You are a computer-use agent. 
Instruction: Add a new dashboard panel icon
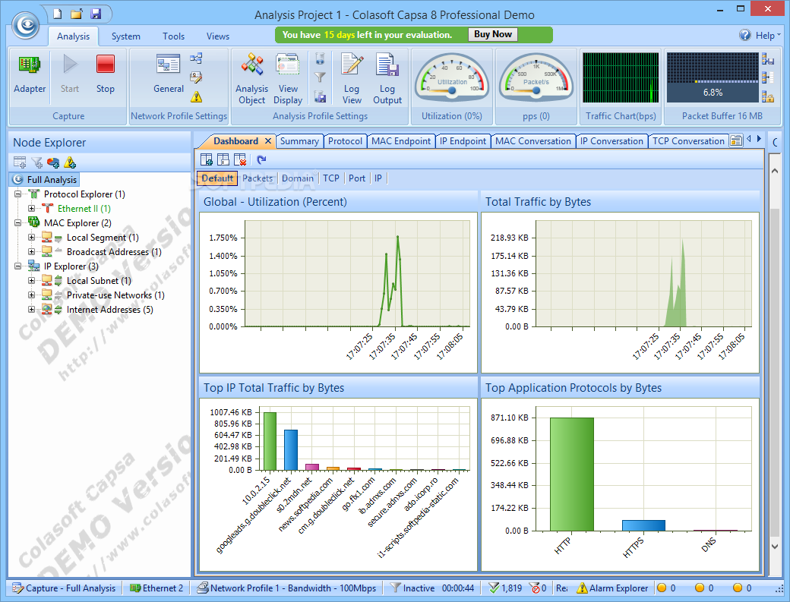(206, 159)
